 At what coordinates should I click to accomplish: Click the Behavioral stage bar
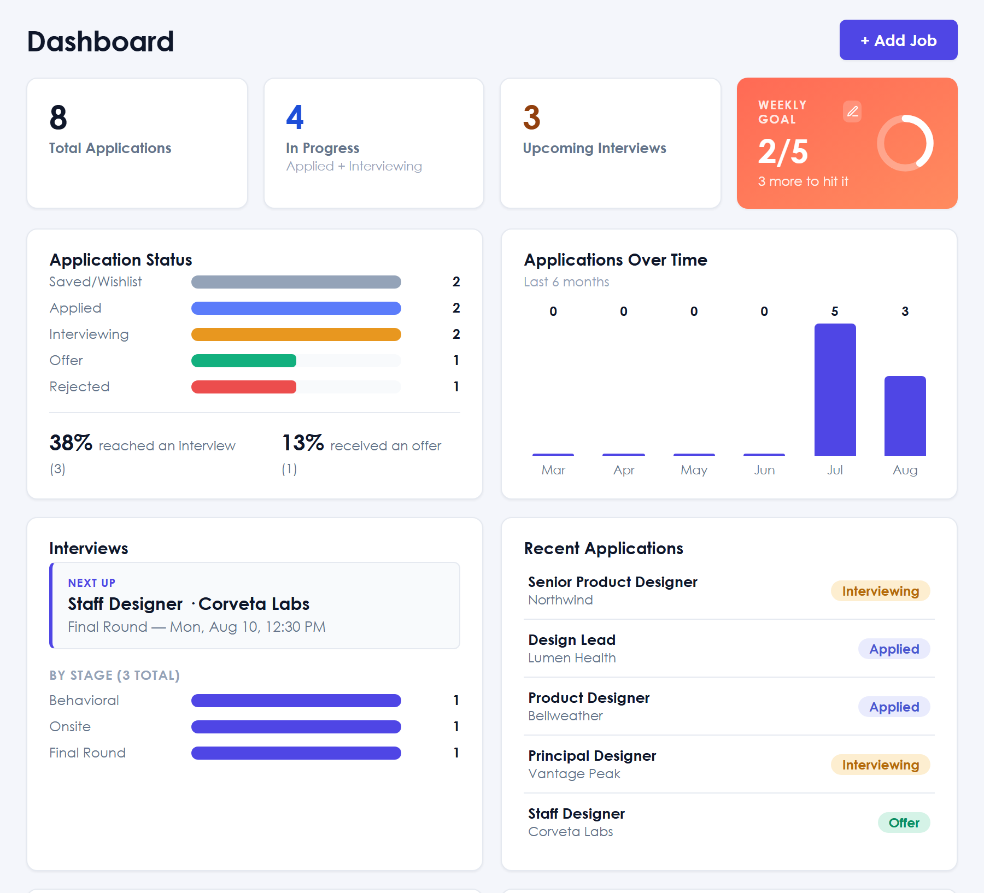click(296, 701)
